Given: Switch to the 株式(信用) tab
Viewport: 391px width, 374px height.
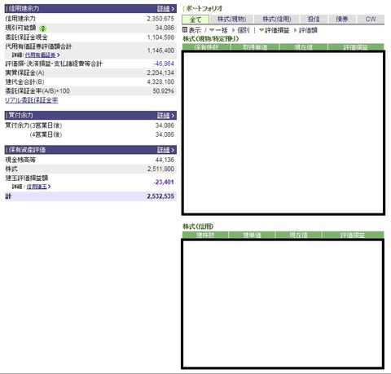Looking at the screenshot, I should coord(277,20).
